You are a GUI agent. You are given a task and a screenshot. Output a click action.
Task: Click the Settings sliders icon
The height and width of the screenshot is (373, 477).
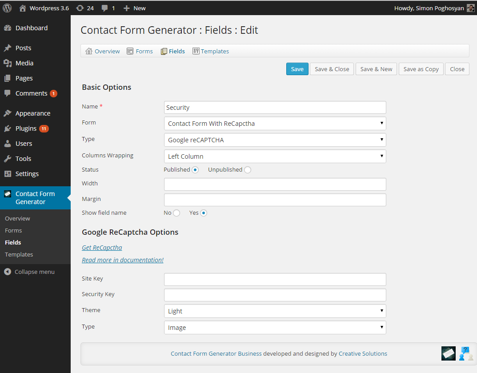(x=8, y=174)
